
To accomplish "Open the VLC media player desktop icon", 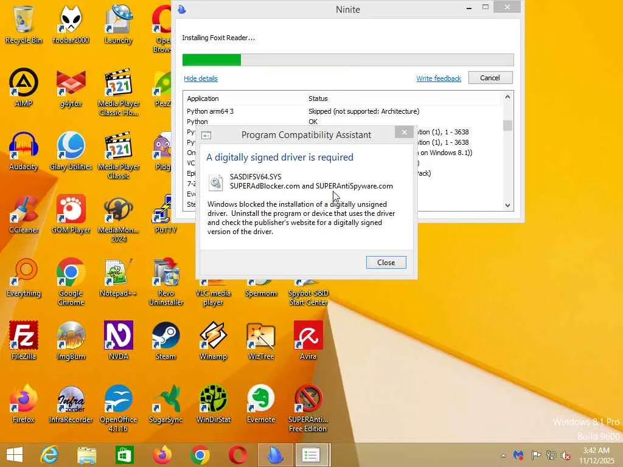I will pos(213,293).
